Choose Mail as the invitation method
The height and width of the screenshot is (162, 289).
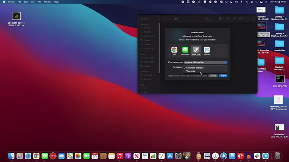[x=174, y=51]
